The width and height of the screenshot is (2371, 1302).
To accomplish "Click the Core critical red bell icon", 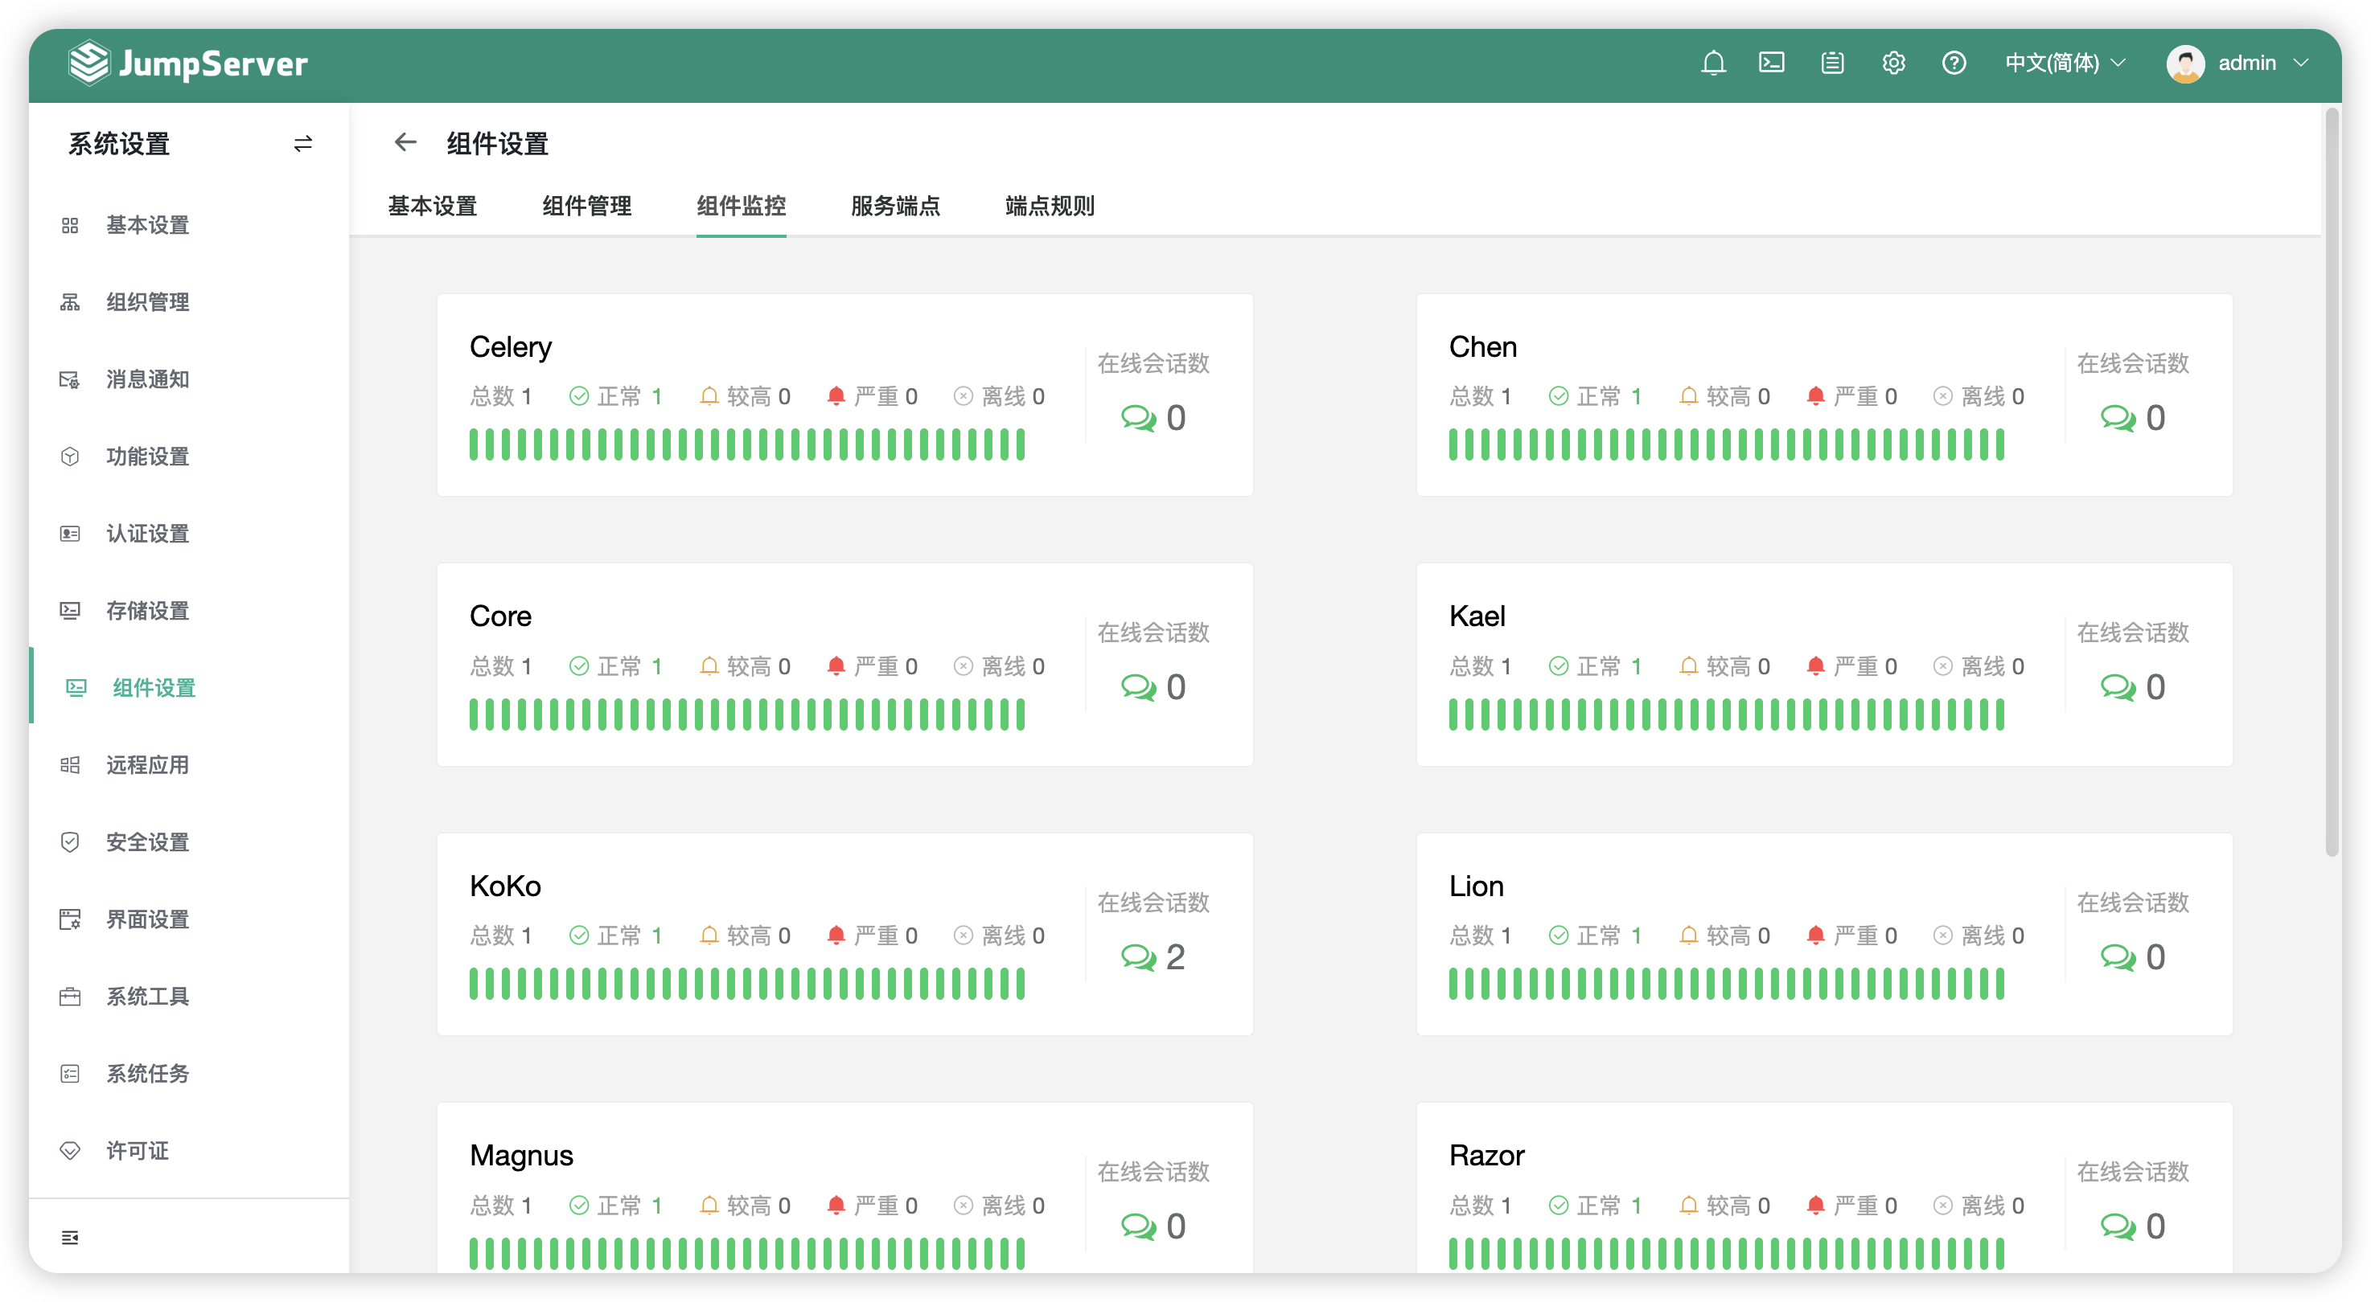I will coord(836,665).
